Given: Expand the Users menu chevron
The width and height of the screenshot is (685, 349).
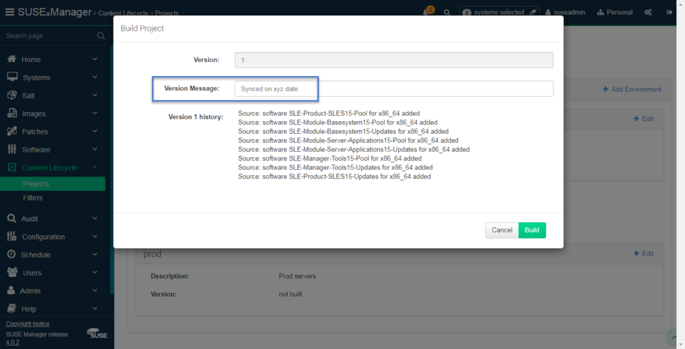Looking at the screenshot, I should point(95,272).
